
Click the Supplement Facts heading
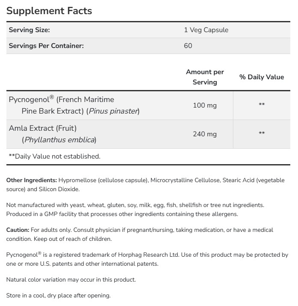pyautogui.click(x=49, y=11)
